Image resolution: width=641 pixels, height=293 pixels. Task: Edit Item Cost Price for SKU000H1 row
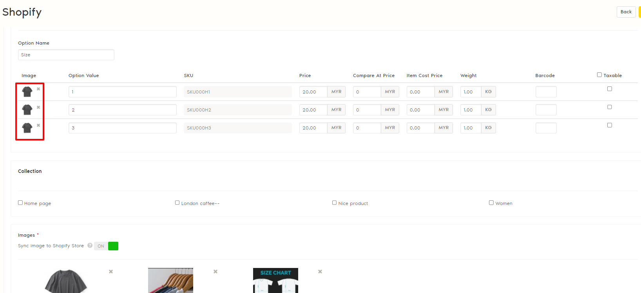[x=421, y=92]
